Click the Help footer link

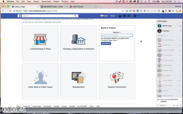point(98,106)
